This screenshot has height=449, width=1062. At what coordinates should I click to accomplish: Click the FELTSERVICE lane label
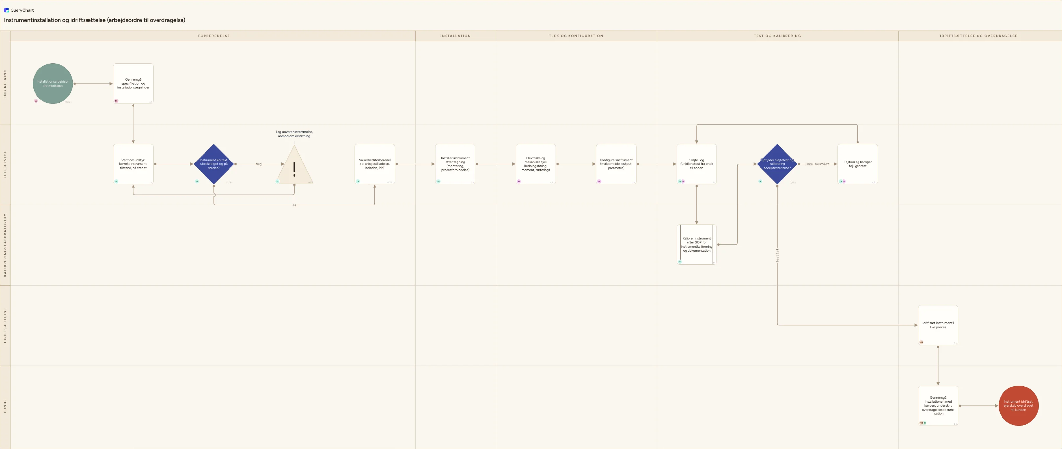pos(5,164)
